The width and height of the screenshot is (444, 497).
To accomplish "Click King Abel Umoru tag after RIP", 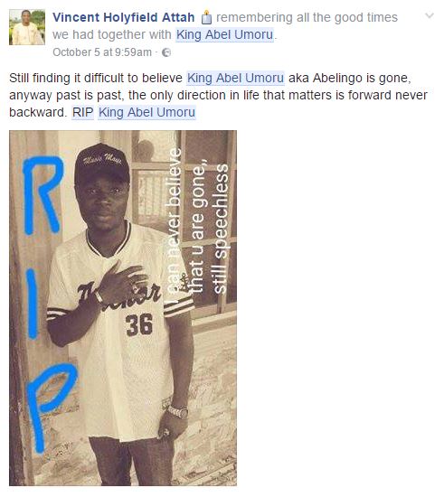I will 146,112.
